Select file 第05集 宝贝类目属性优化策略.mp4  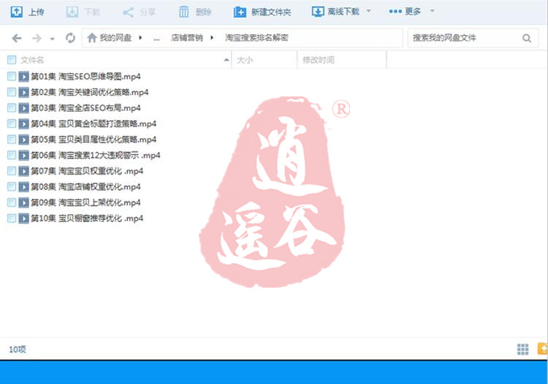(94, 139)
